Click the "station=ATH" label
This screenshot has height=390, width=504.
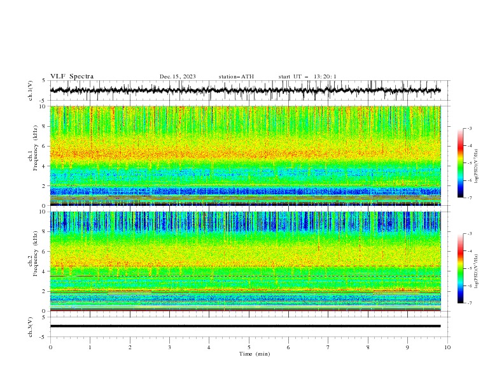coord(236,76)
